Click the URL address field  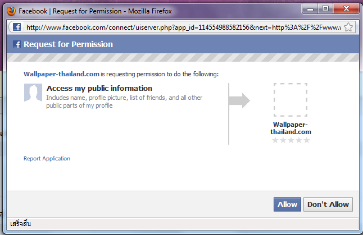point(180,27)
